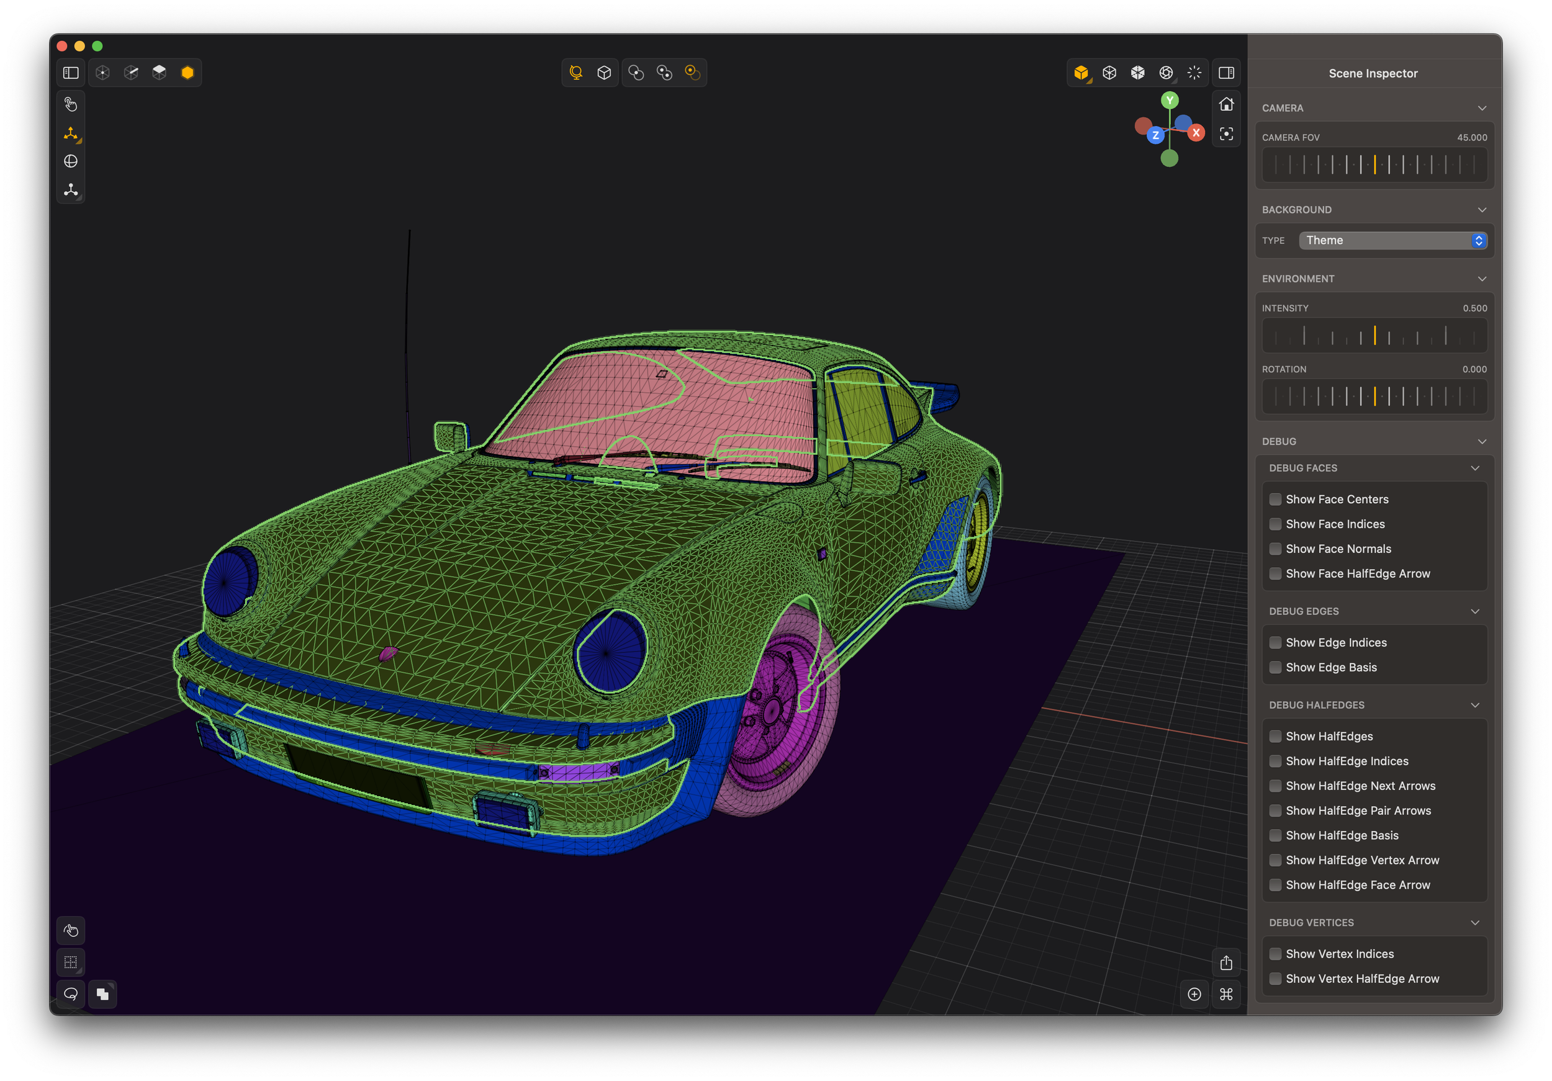Screen dimensions: 1552x1081
Task: Click the wireframe shading cube icon
Action: click(x=1109, y=73)
